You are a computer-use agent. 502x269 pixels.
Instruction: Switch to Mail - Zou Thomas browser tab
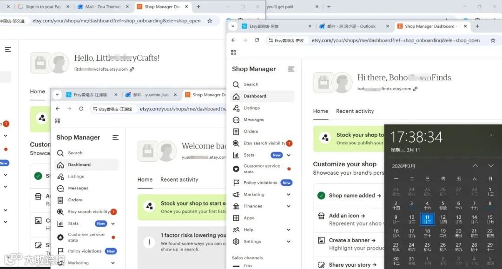tap(103, 7)
